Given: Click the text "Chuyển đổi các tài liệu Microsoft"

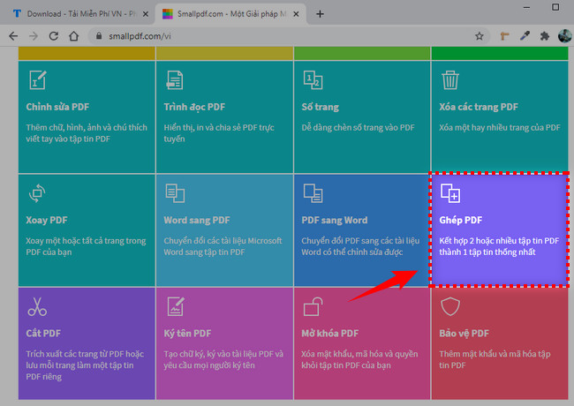Looking at the screenshot, I should 223,241.
